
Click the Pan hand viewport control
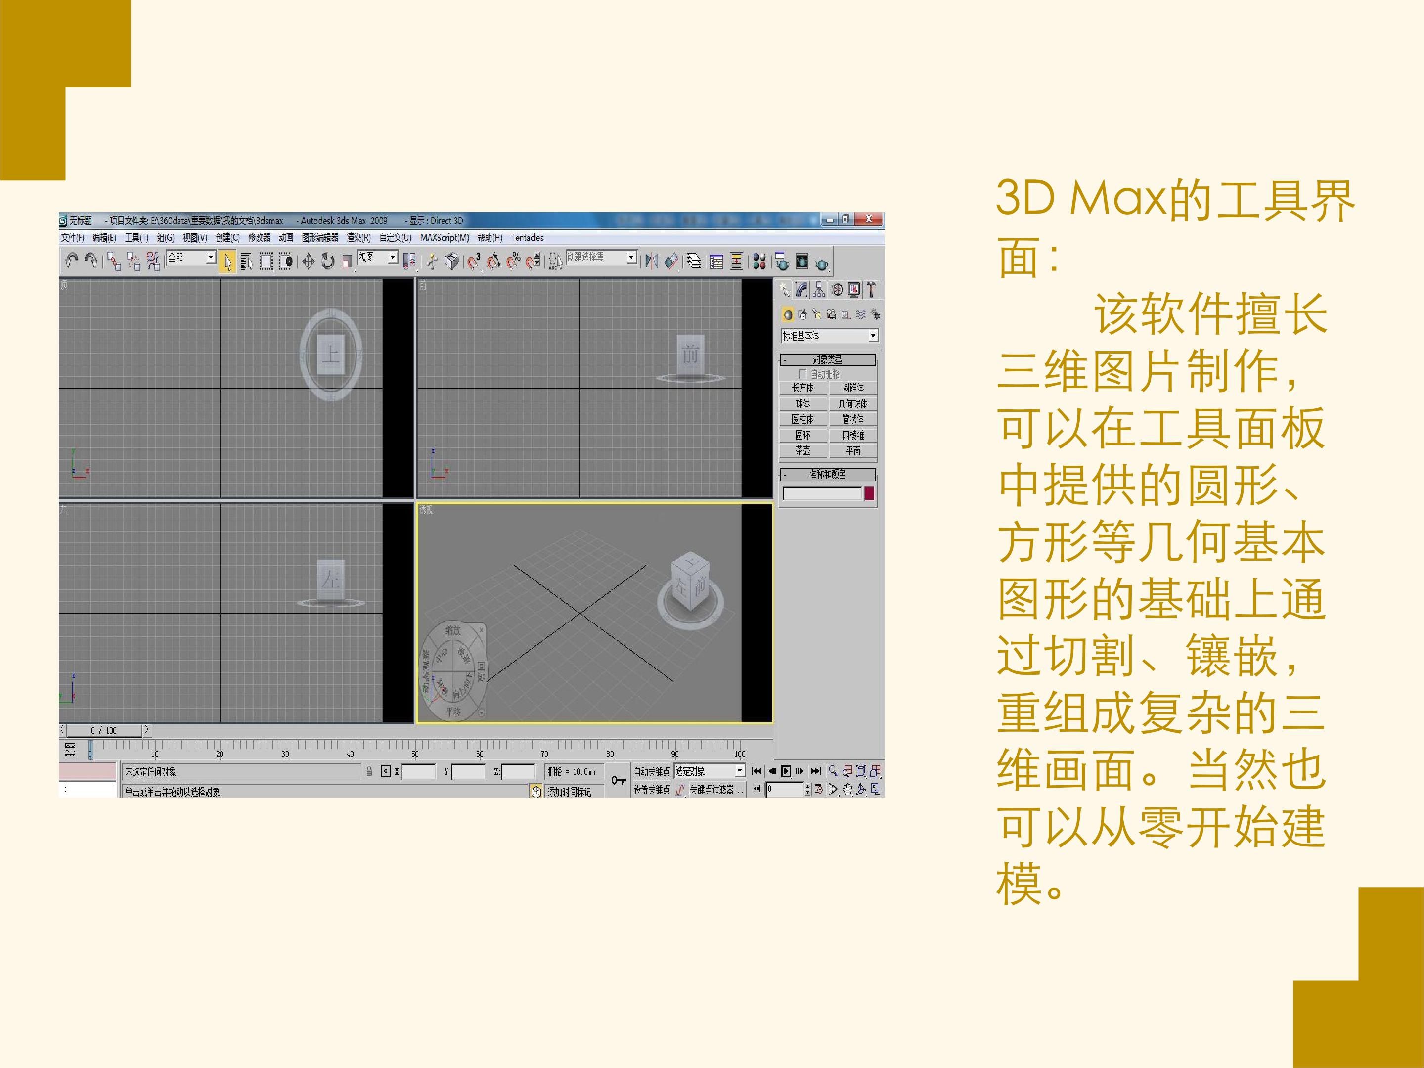(848, 789)
